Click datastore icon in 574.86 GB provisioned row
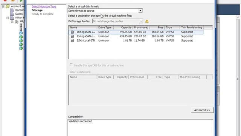The image size is (241, 136). point(72,32)
